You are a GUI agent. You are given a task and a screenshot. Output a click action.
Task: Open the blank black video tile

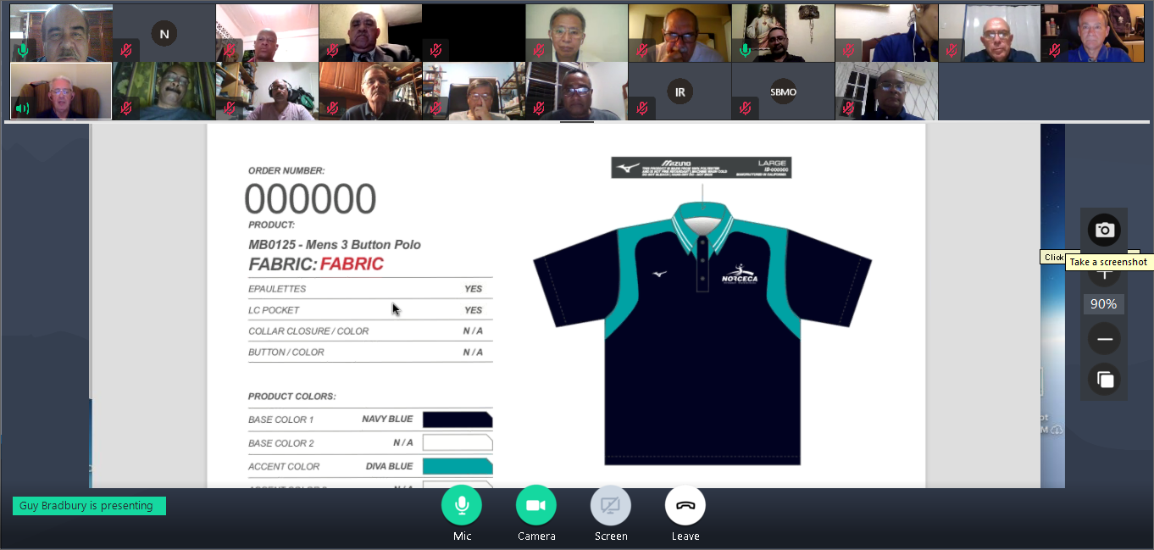pos(474,33)
